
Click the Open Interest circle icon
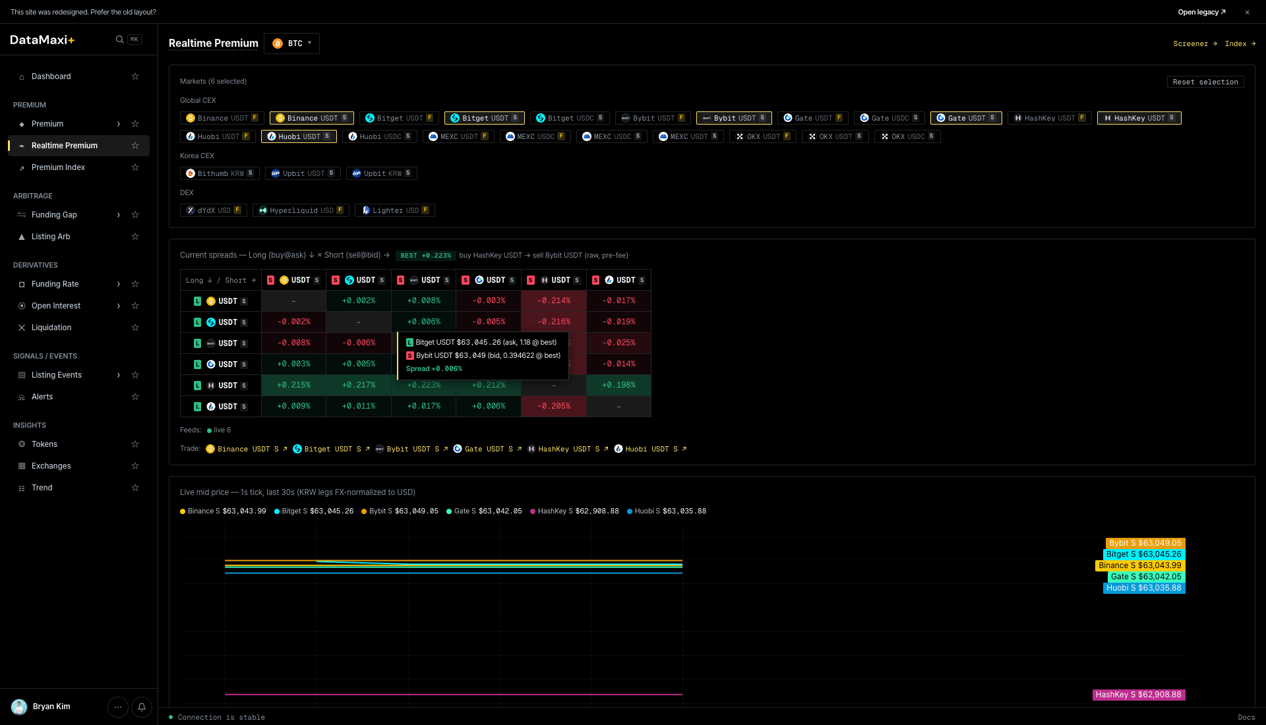tap(22, 306)
